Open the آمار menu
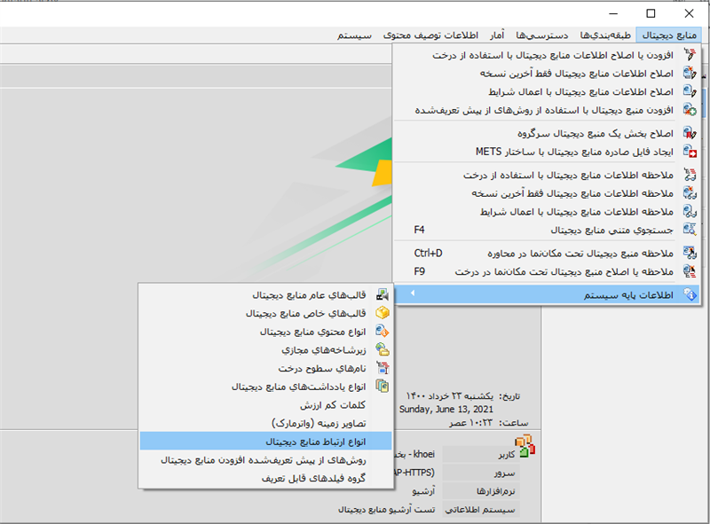 point(498,35)
